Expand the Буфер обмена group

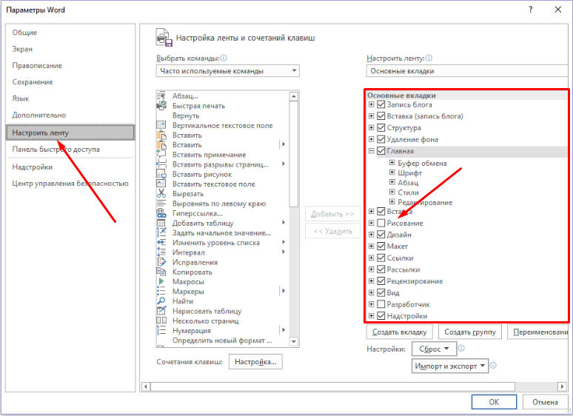392,163
